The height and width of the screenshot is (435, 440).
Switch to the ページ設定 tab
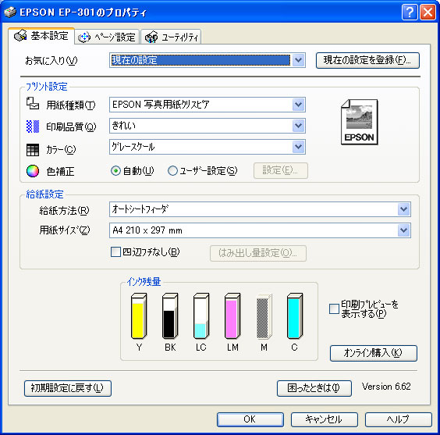click(x=107, y=37)
